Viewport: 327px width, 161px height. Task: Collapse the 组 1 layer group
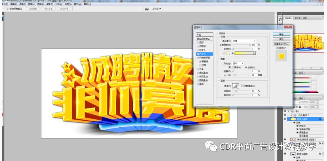coord(288,111)
